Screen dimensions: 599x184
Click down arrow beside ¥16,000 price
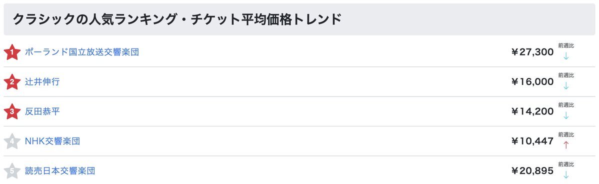566,86
